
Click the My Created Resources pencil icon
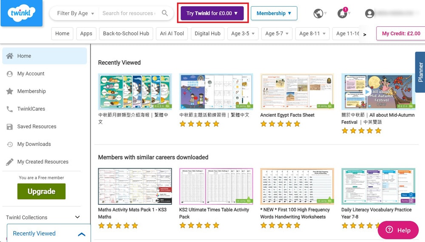[10, 162]
